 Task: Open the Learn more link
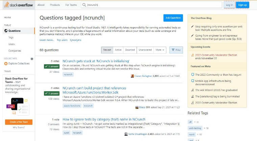coord(47,40)
